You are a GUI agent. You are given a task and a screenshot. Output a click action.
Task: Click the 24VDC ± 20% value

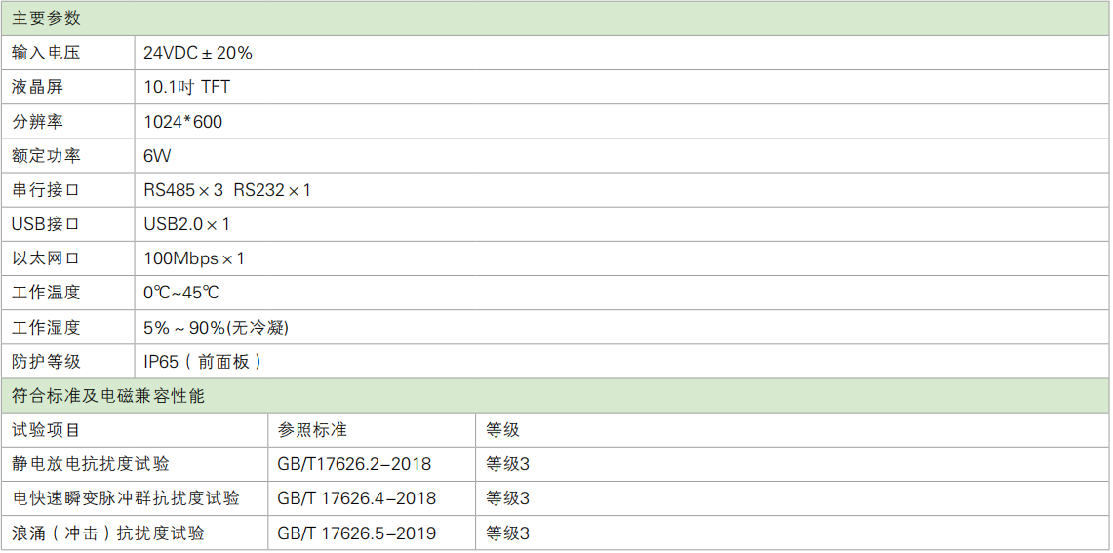(x=198, y=53)
